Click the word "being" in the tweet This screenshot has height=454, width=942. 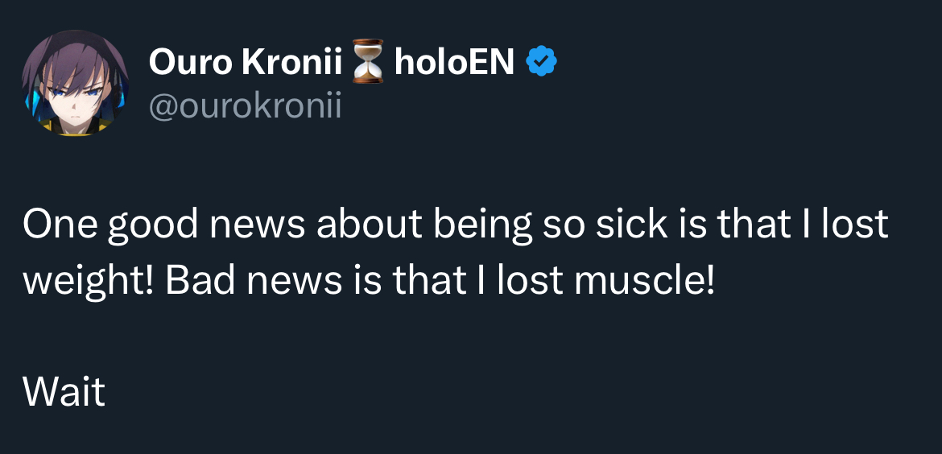pos(483,225)
